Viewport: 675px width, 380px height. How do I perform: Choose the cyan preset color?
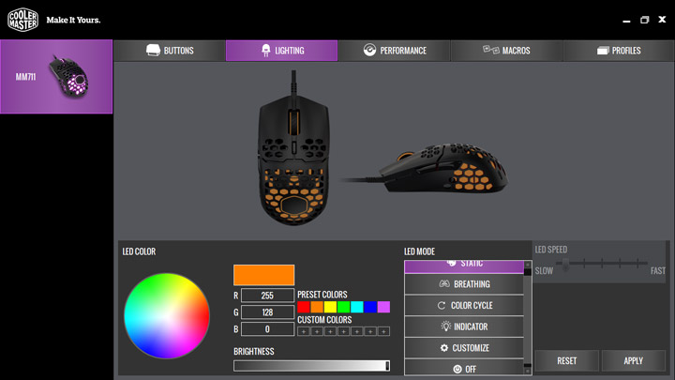(357, 307)
